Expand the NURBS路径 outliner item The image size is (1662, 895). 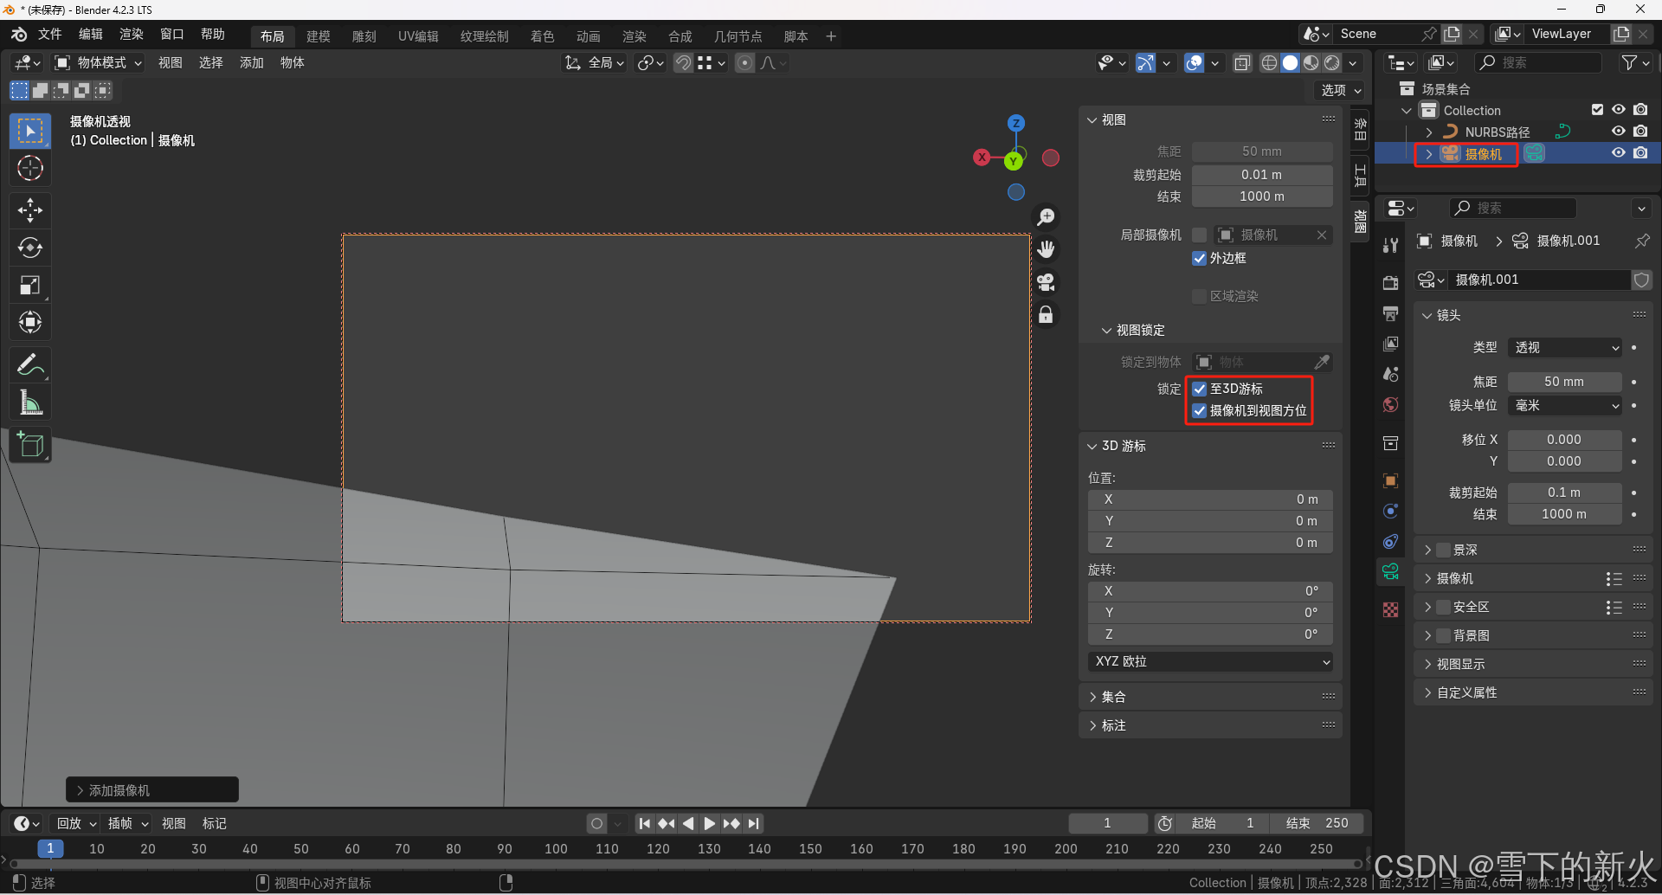1428,132
